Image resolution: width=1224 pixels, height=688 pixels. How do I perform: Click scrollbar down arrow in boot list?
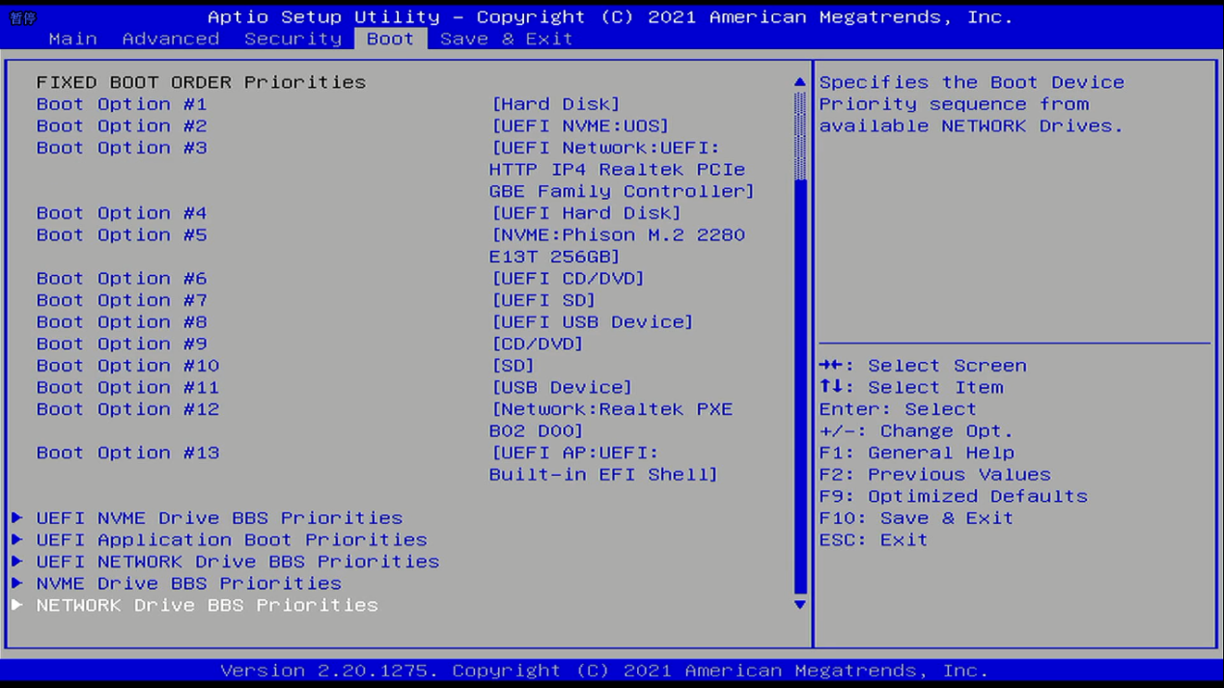pyautogui.click(x=799, y=605)
